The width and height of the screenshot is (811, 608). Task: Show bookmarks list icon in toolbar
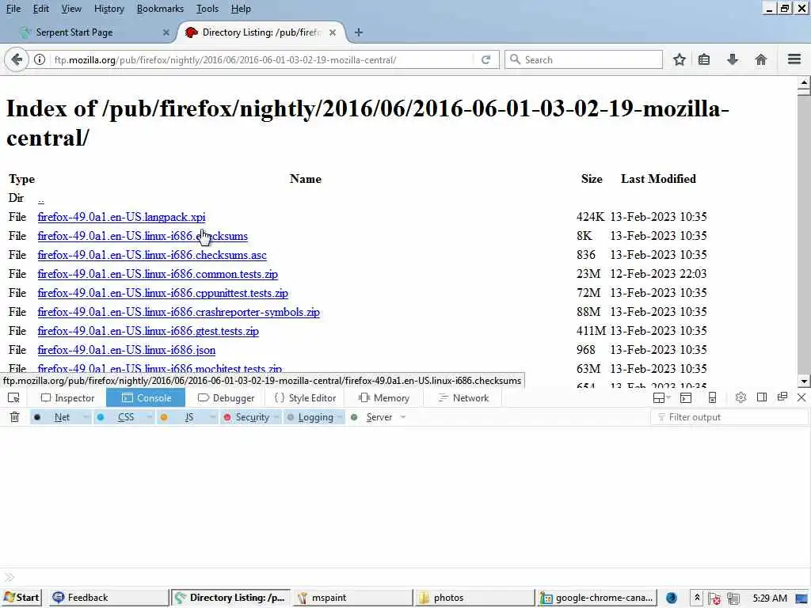pos(704,59)
